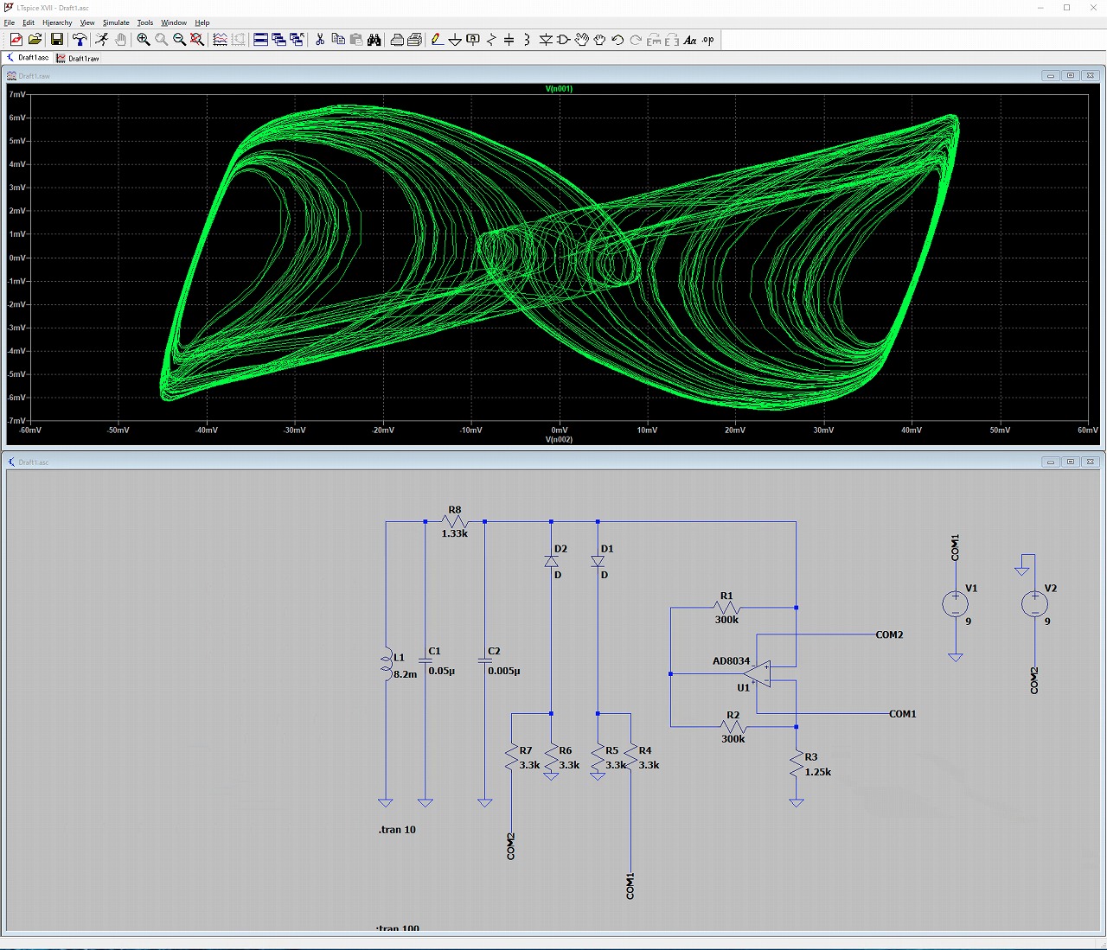1107x950 pixels.
Task: Place a Ground symbol tool
Action: [455, 40]
